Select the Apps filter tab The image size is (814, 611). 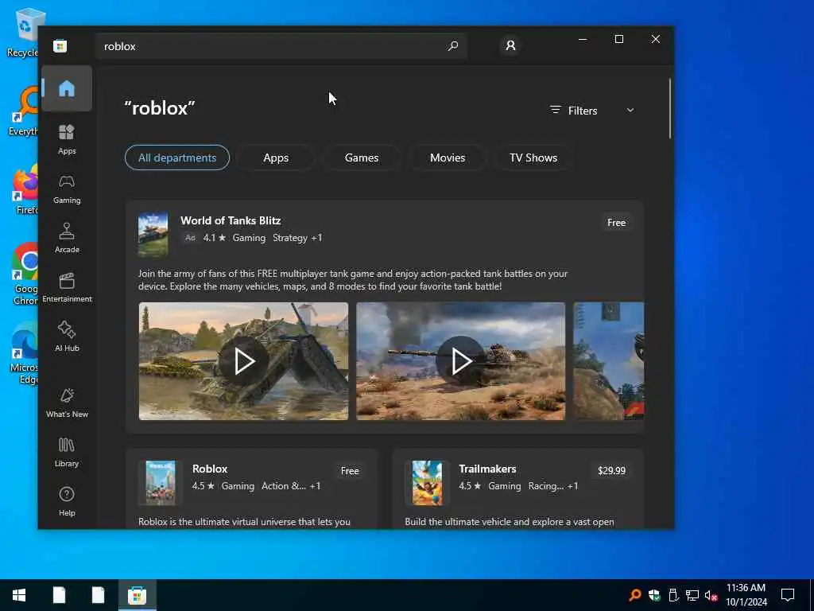(276, 158)
